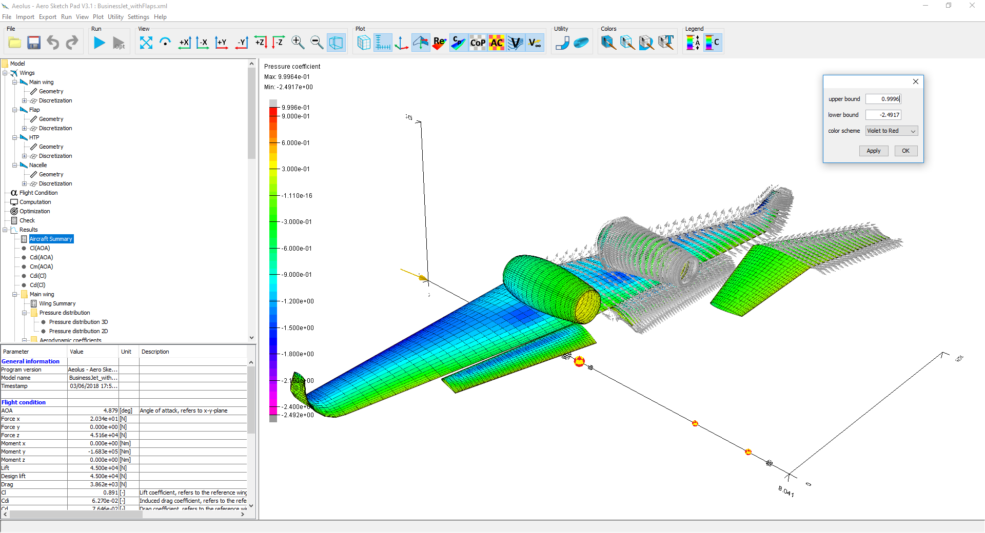Open the color scheme dropdown
985x533 pixels.
(891, 131)
